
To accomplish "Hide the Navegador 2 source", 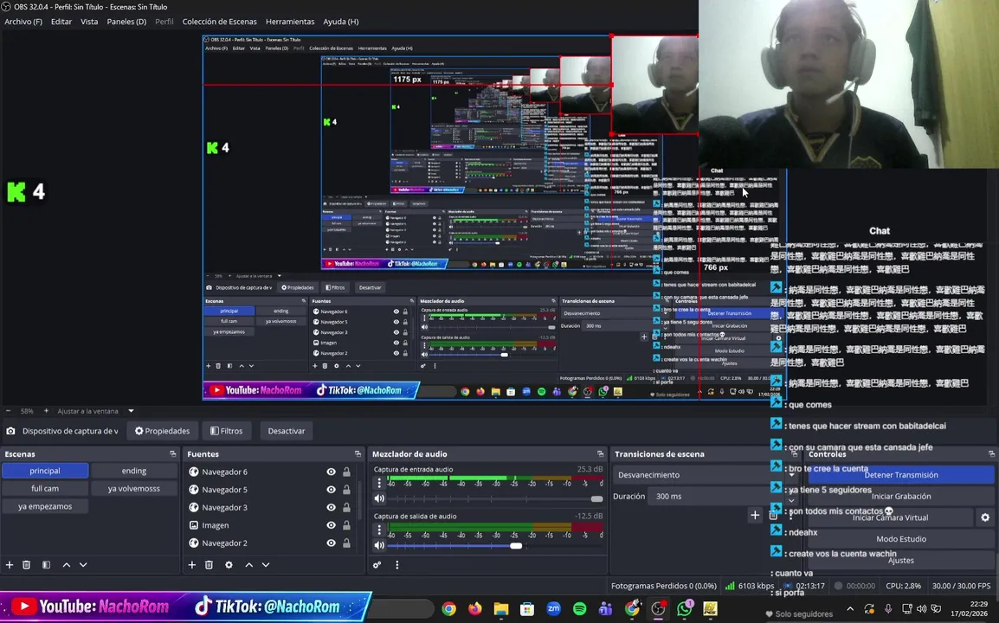I will tap(332, 543).
